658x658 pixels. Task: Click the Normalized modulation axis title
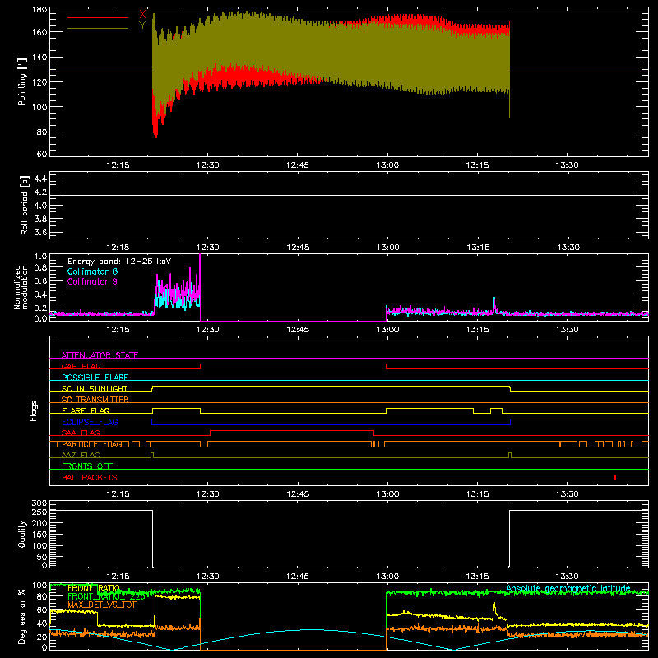coord(21,287)
